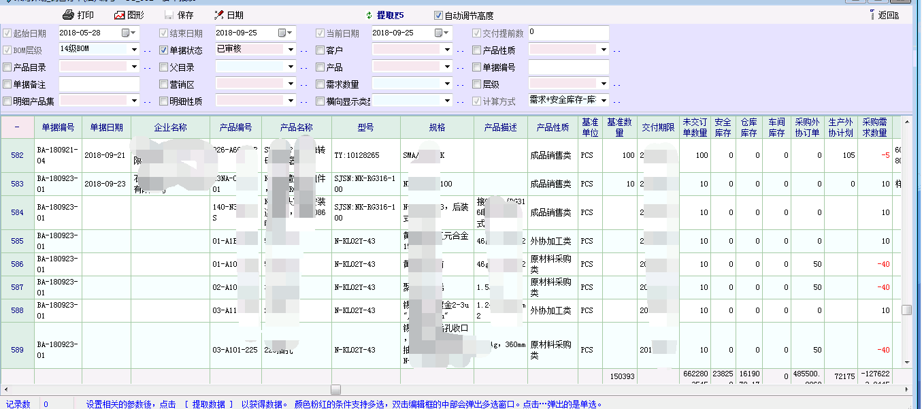Click the 单据编号 filter input field
Image resolution: width=922 pixels, height=409 pixels.
(568, 67)
